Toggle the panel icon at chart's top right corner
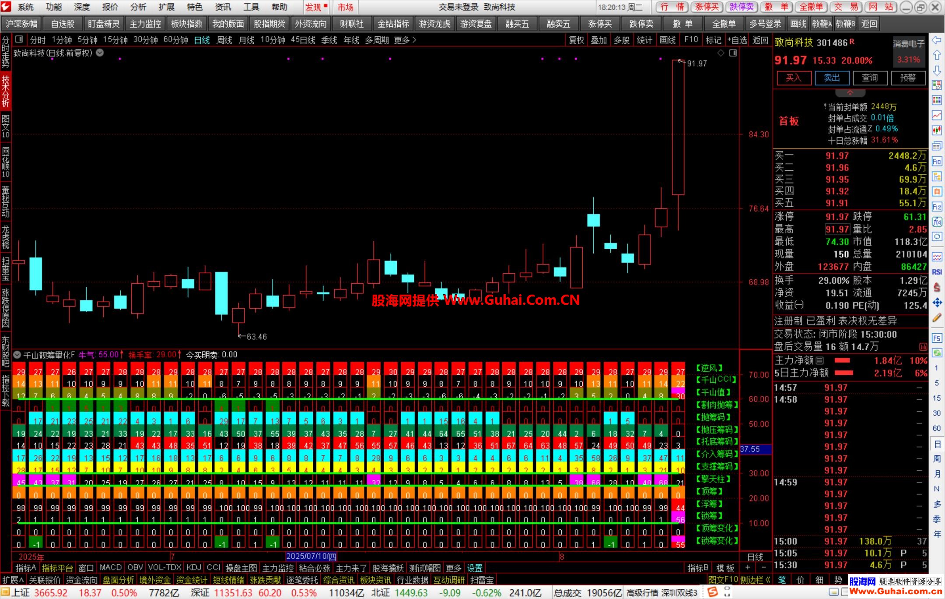The width and height of the screenshot is (945, 599). click(733, 53)
